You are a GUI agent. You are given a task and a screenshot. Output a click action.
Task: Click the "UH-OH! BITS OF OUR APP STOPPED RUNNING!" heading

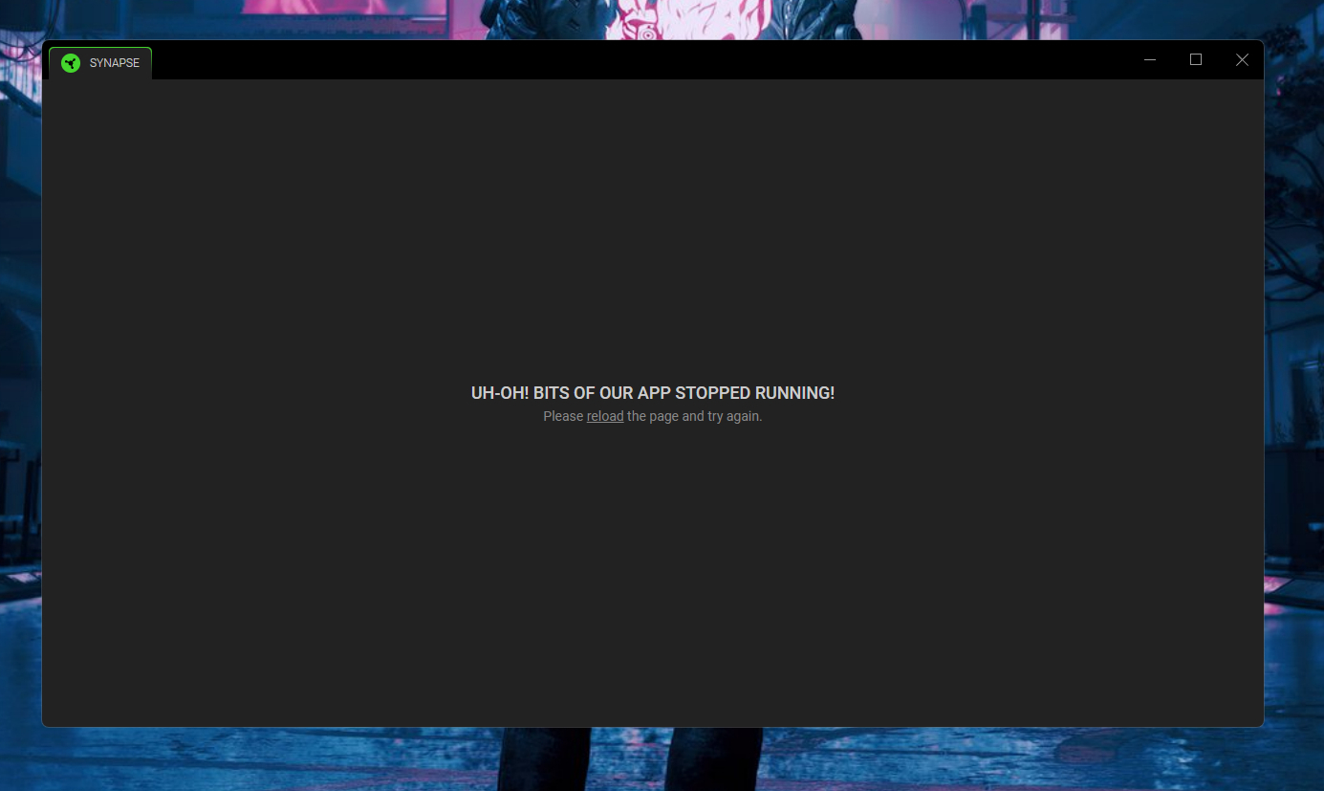653,393
